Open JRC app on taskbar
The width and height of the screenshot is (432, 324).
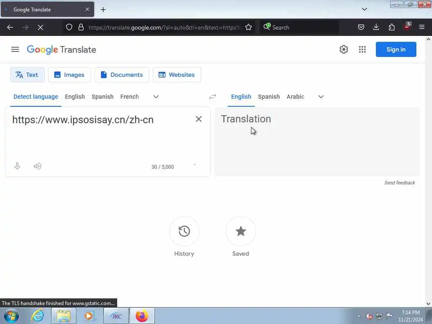tap(116, 316)
